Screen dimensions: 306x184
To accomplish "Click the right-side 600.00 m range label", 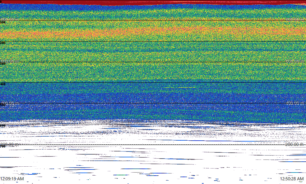I will pos(295,61).
